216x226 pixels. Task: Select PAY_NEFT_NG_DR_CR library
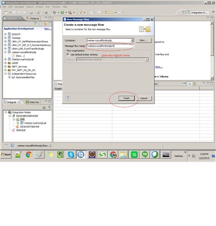[23, 70]
